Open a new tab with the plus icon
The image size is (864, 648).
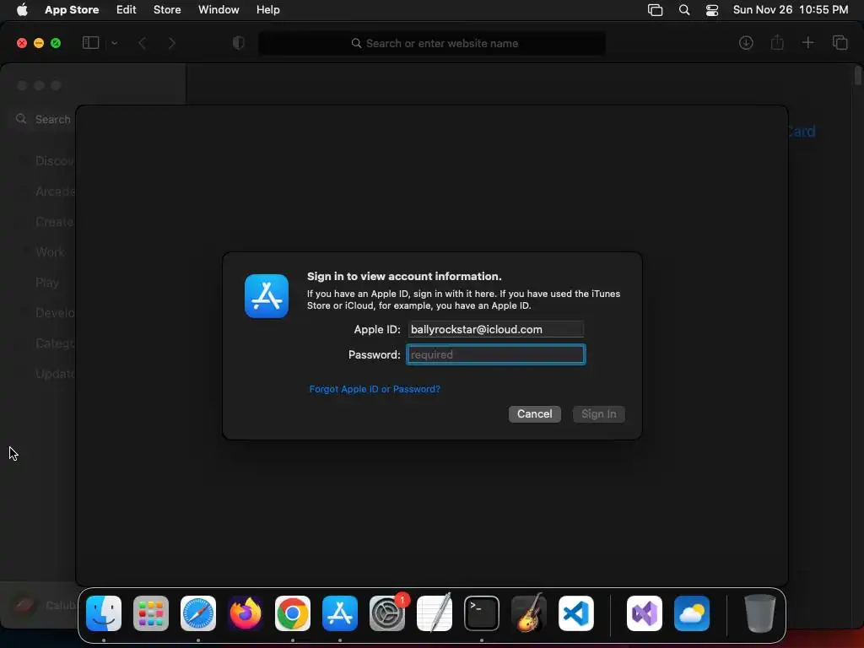807,43
